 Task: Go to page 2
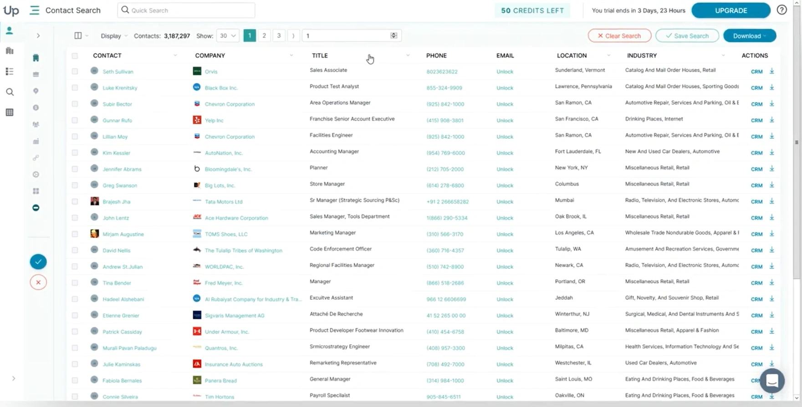click(264, 35)
